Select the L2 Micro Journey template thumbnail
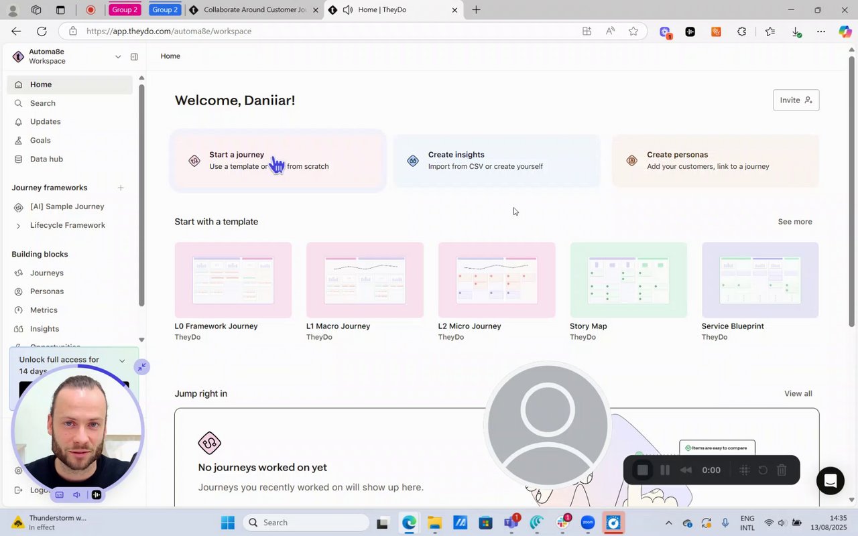Viewport: 858px width, 536px height. pos(497,280)
